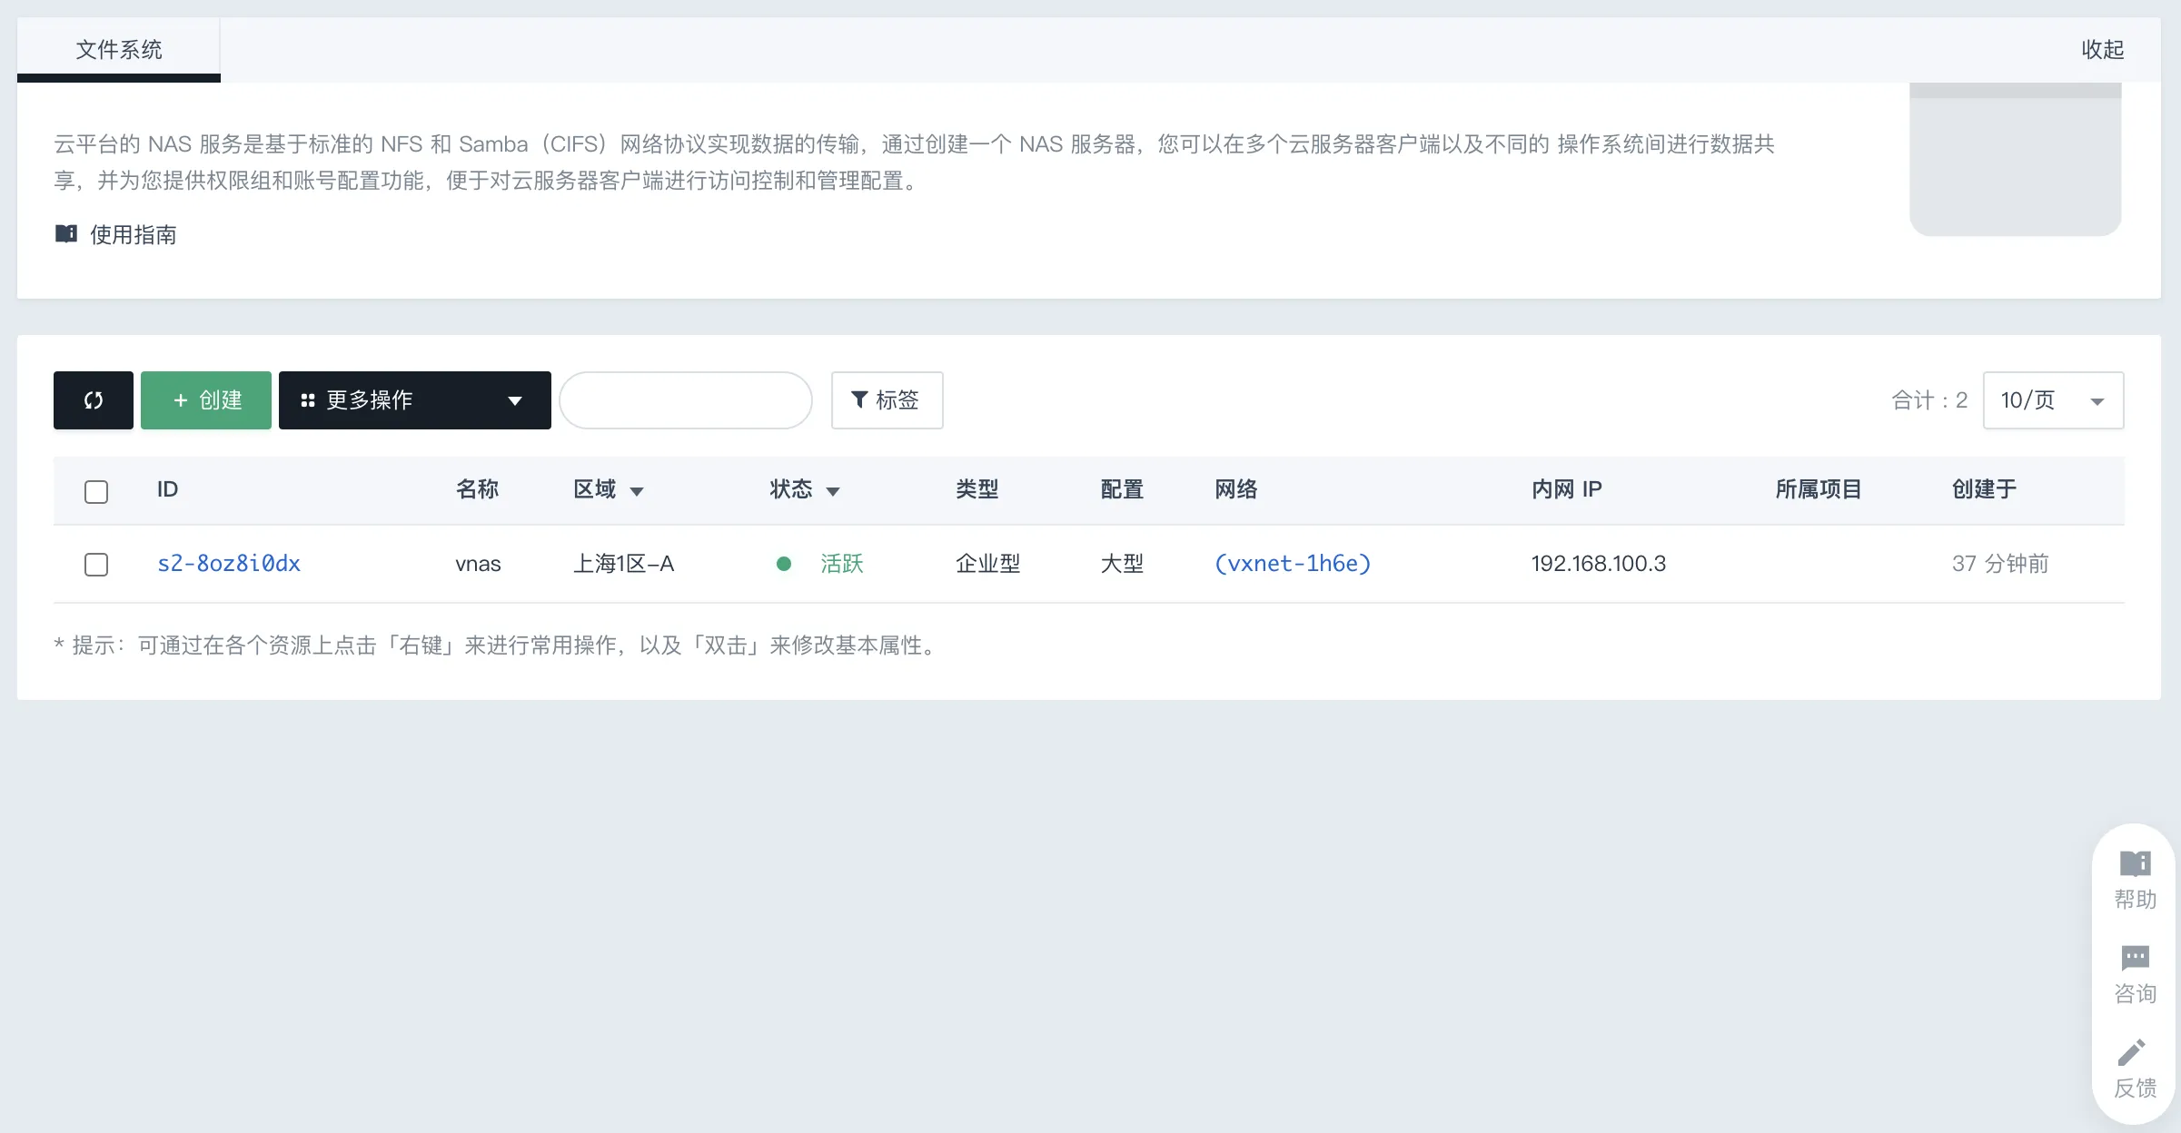2181x1133 pixels.
Task: Expand the 区域 column filter arrow
Action: 637,491
